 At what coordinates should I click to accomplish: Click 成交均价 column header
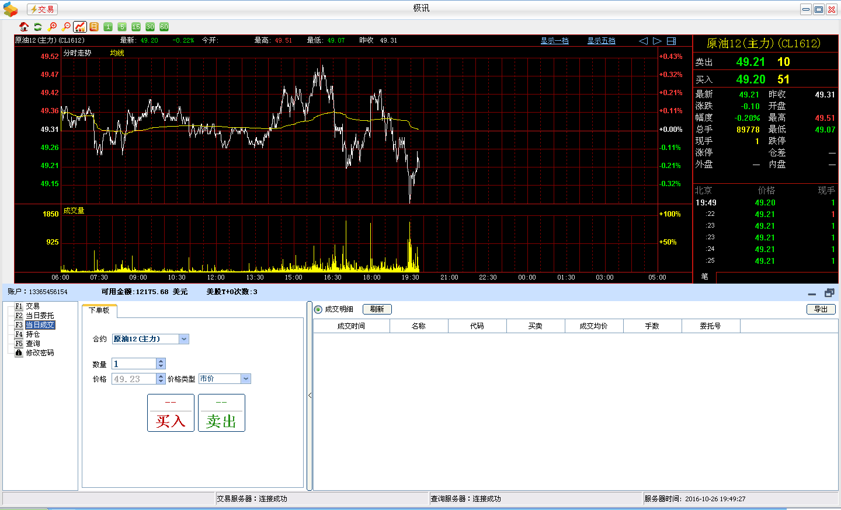594,326
